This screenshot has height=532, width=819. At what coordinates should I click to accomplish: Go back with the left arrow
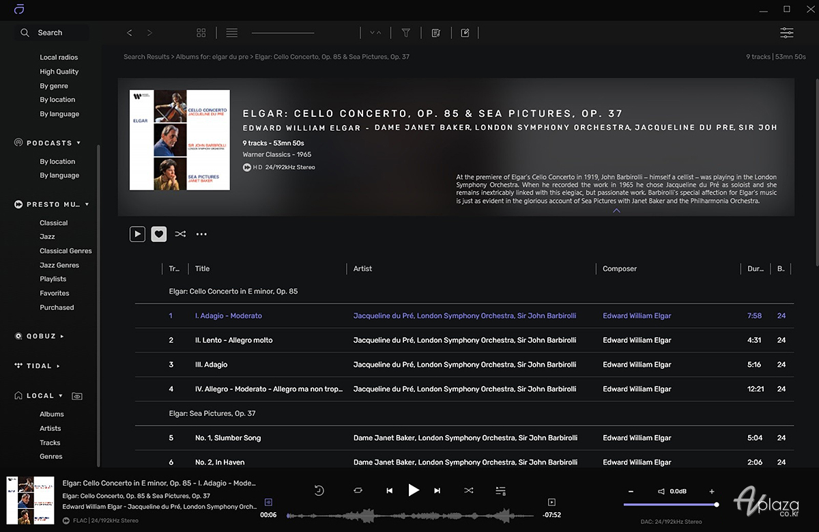[x=130, y=32]
